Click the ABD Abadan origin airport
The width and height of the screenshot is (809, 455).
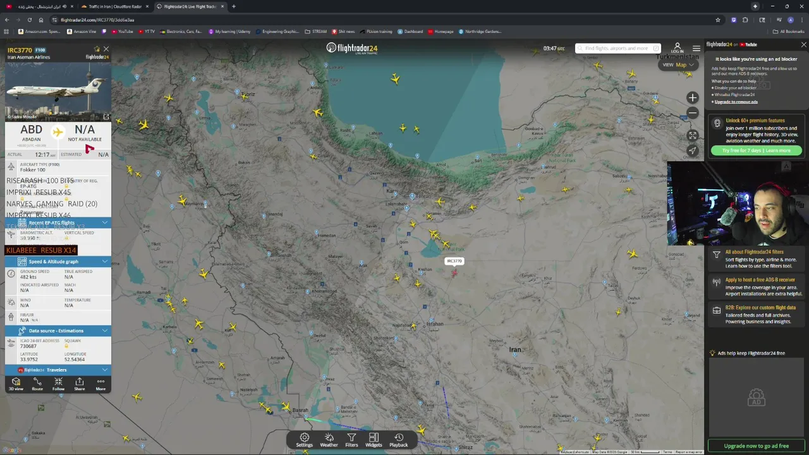pos(31,134)
